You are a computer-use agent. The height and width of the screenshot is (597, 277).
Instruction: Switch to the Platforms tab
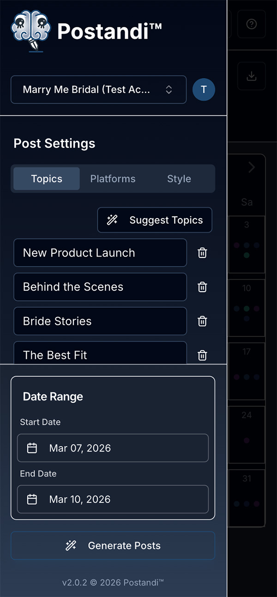[113, 179]
